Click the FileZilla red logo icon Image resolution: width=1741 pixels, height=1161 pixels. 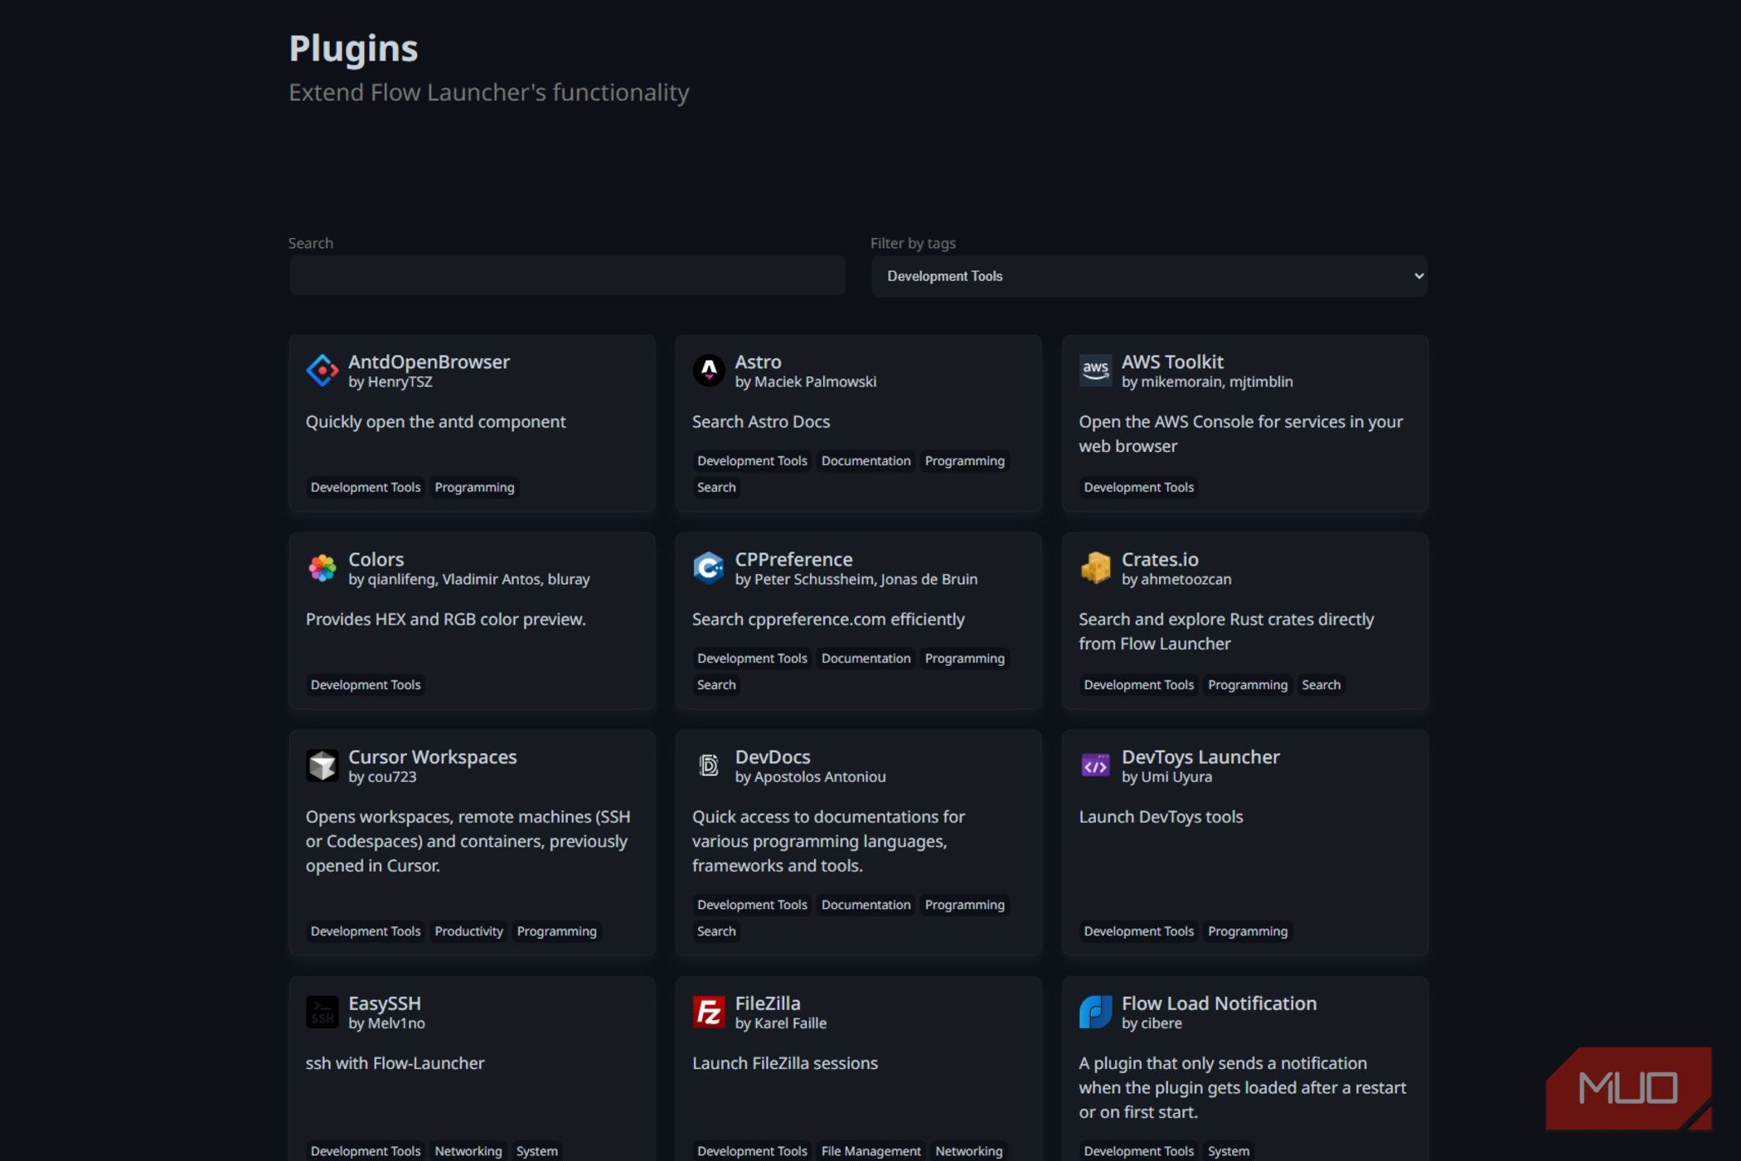coord(709,1012)
